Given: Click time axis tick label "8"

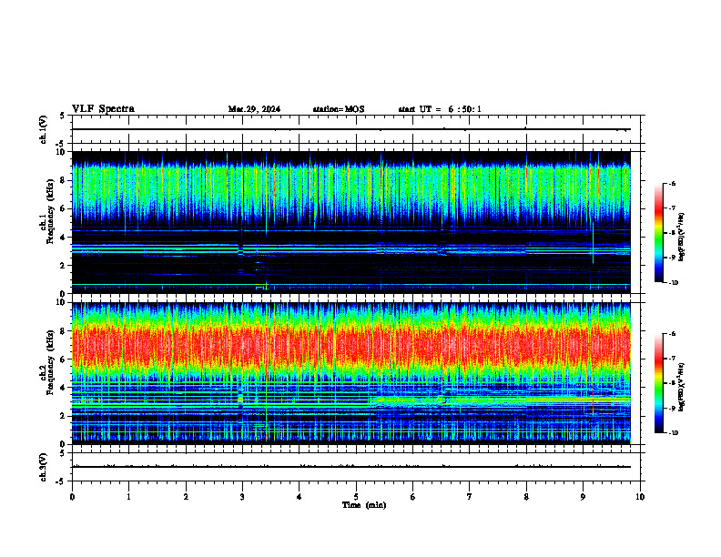Looking at the screenshot, I should pyautogui.click(x=526, y=497).
